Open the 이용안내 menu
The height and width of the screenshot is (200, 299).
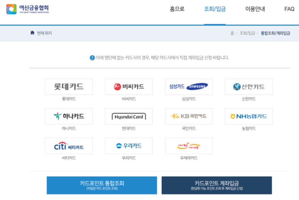pos(255,9)
